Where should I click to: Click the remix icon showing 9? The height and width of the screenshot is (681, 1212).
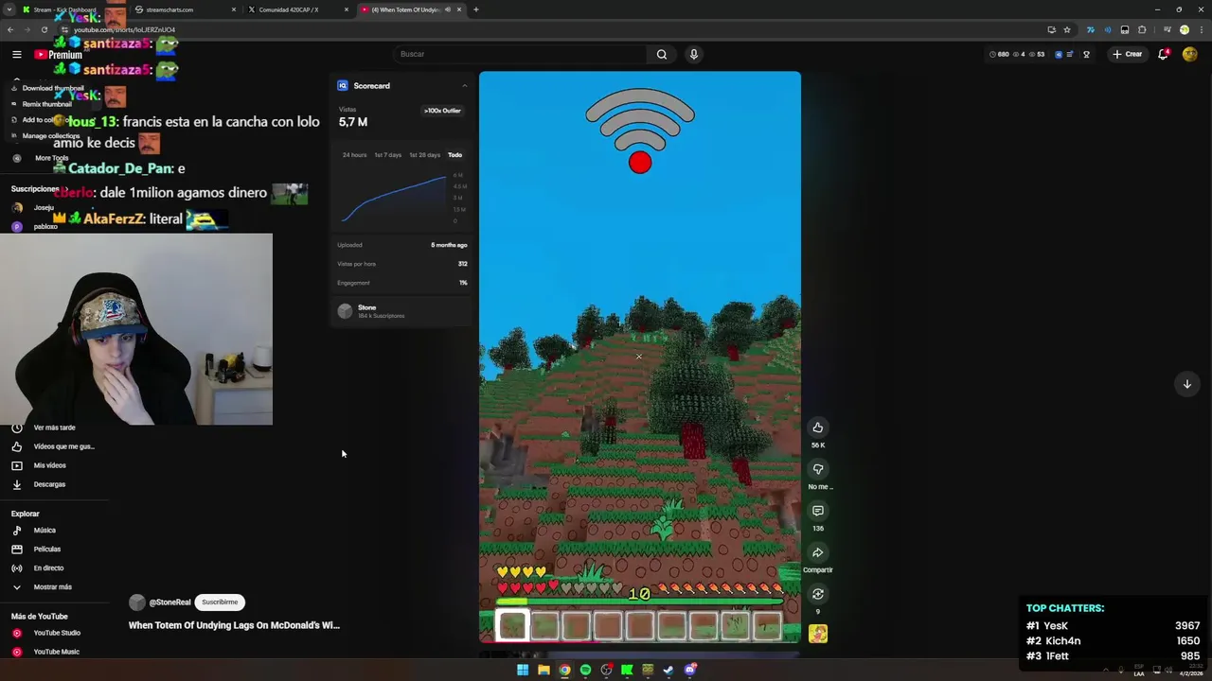[x=817, y=594]
